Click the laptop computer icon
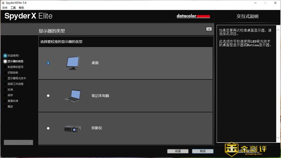This screenshot has height=158, width=281. tap(73, 95)
